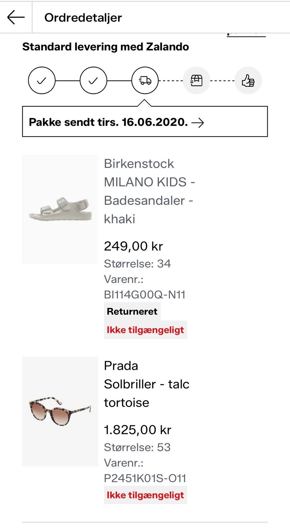Click the Ordredetaljer page heading
The width and height of the screenshot is (290, 529).
tap(83, 18)
